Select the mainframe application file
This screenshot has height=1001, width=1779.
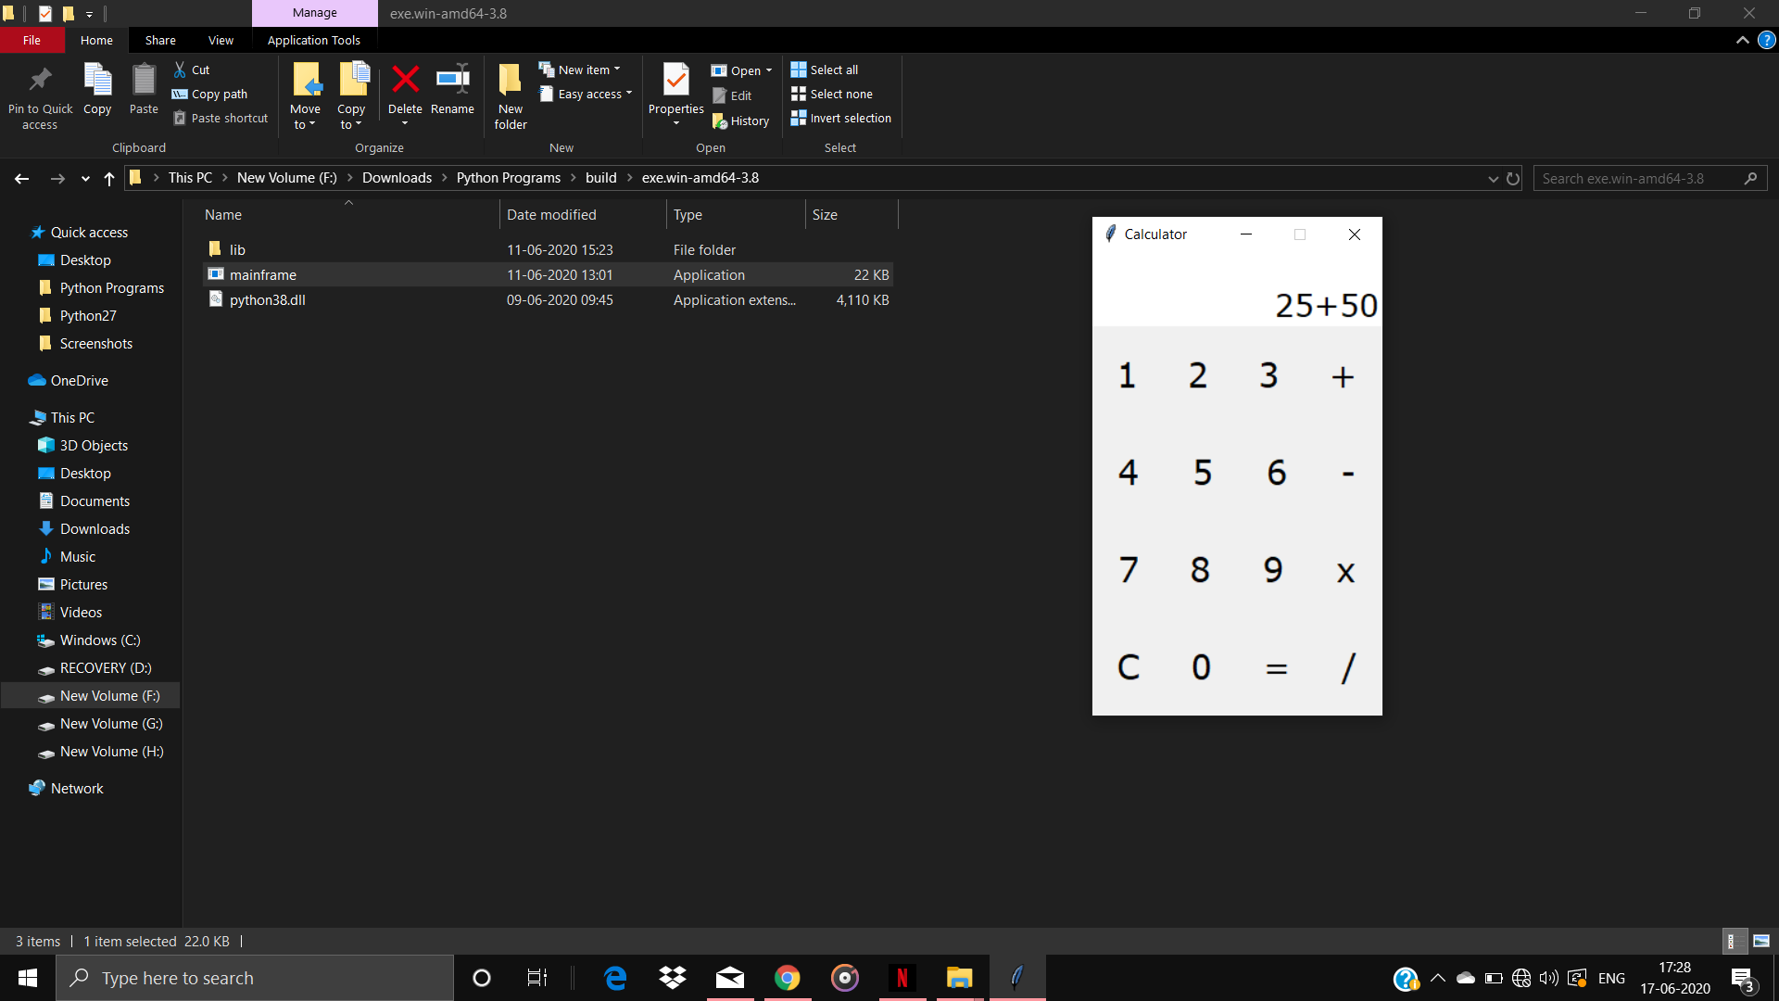tap(263, 274)
